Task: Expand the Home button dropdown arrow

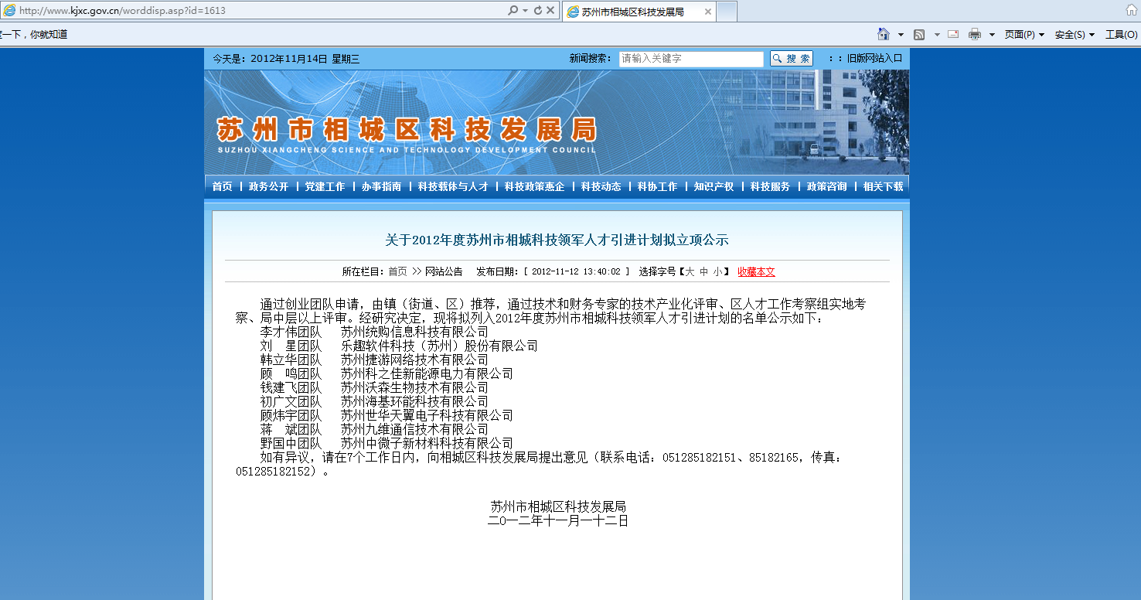Action: 901,35
